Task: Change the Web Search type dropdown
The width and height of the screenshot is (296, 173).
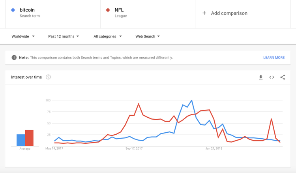Action: click(x=148, y=36)
